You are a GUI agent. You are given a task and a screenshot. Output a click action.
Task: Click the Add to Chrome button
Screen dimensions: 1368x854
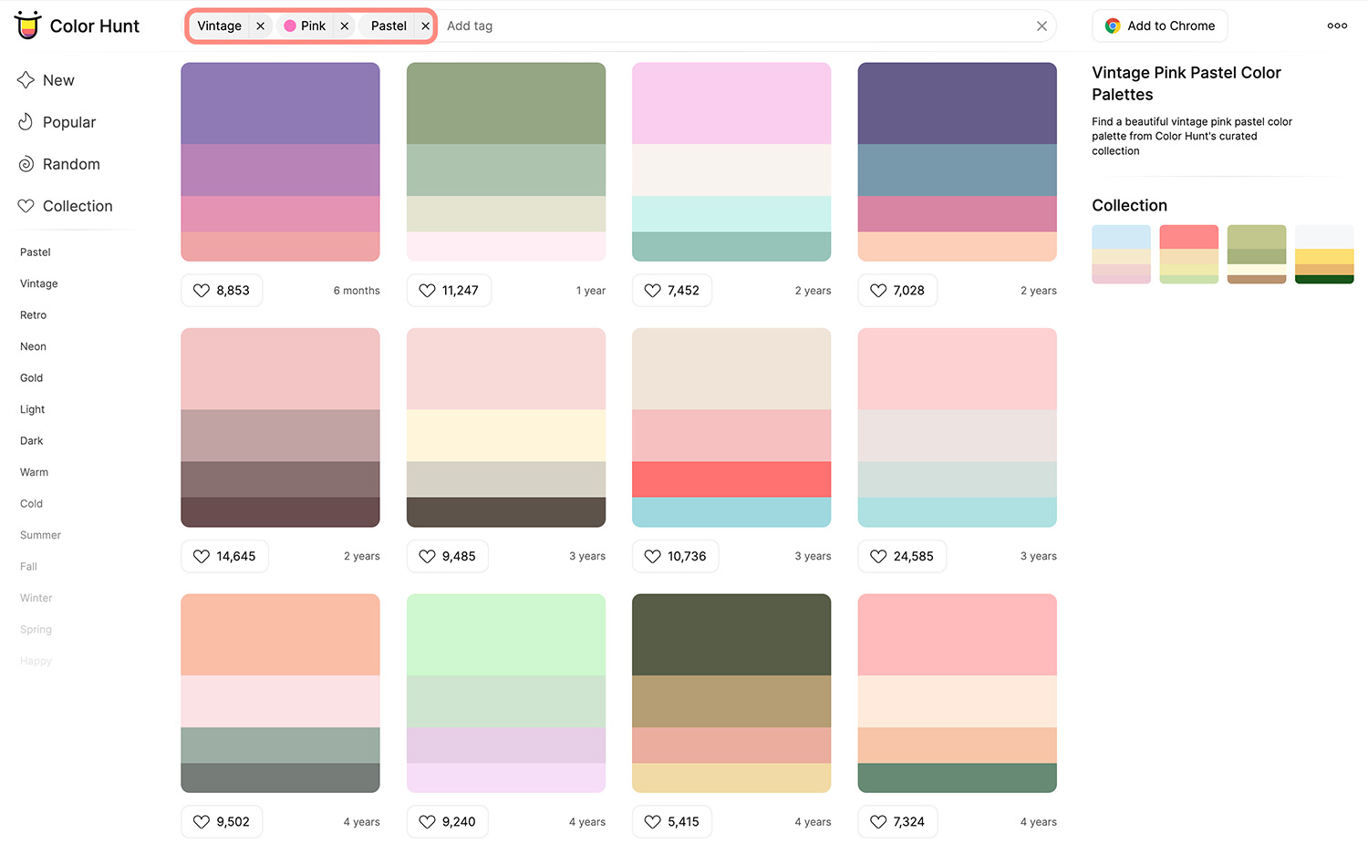[x=1160, y=26]
